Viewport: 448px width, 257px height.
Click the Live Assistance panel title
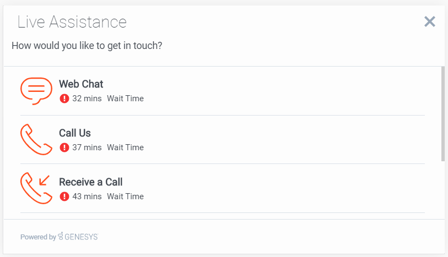click(x=72, y=22)
